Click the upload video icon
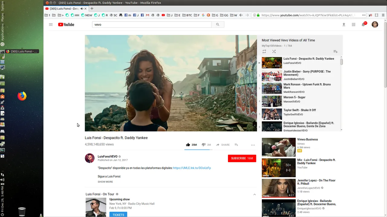This screenshot has width=387, height=217. (344, 24)
